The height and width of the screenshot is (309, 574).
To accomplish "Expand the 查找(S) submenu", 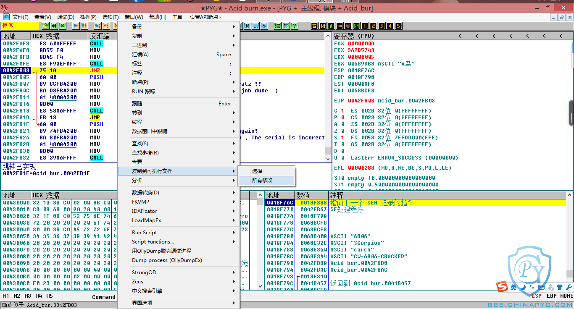I will pos(179,143).
